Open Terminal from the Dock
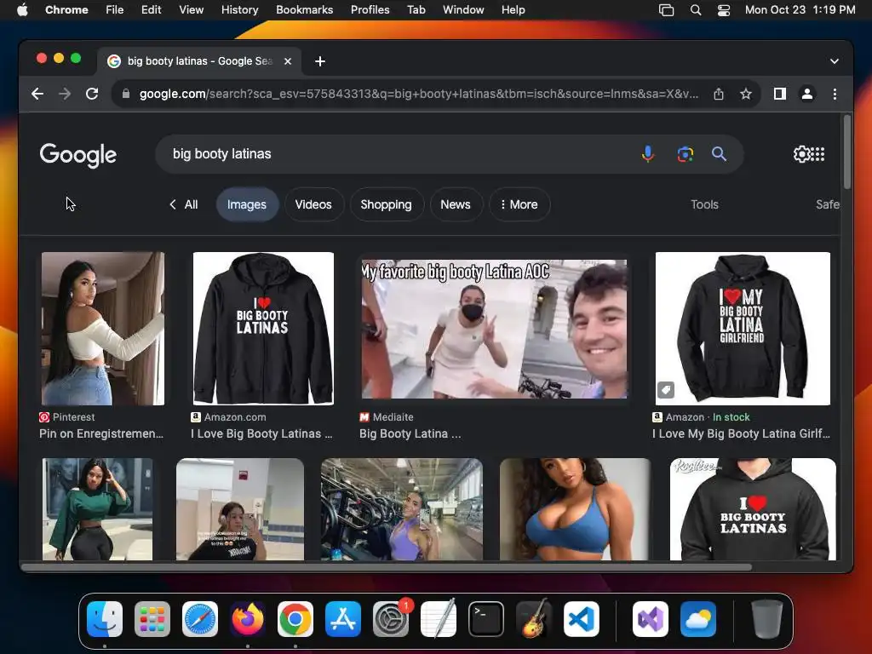 [486, 619]
